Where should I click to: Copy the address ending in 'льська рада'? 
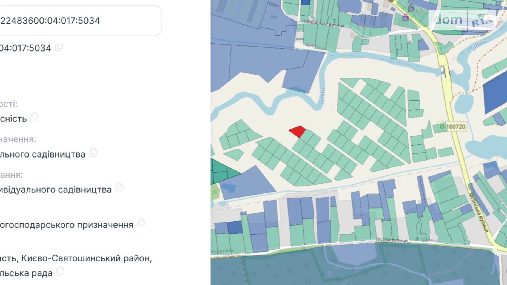(60, 272)
